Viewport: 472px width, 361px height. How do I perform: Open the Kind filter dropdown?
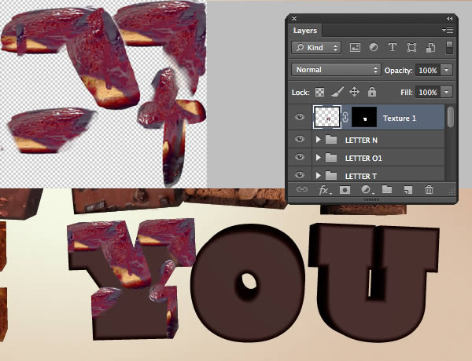coord(316,47)
